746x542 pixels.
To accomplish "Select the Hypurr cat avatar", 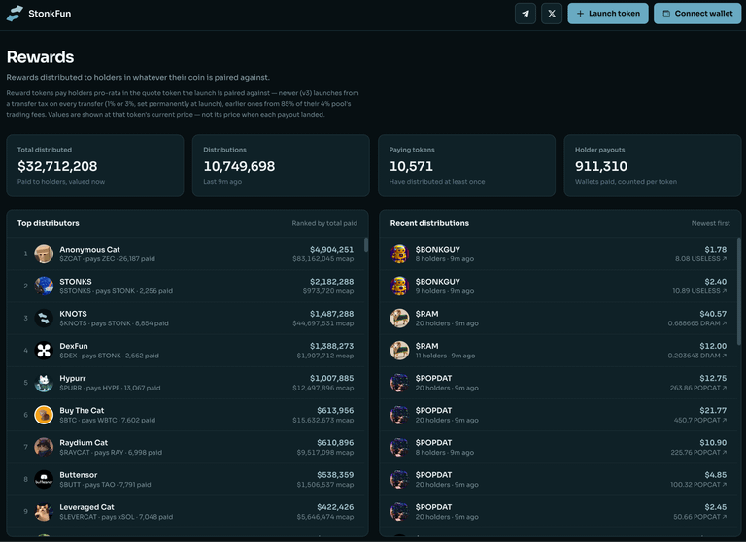I will click(44, 383).
